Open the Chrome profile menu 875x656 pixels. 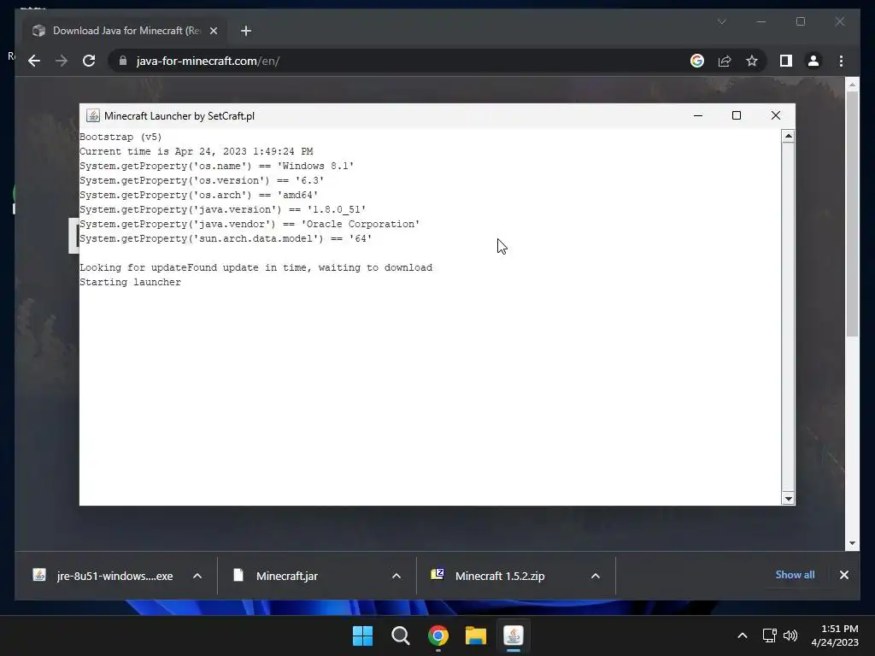tap(813, 61)
